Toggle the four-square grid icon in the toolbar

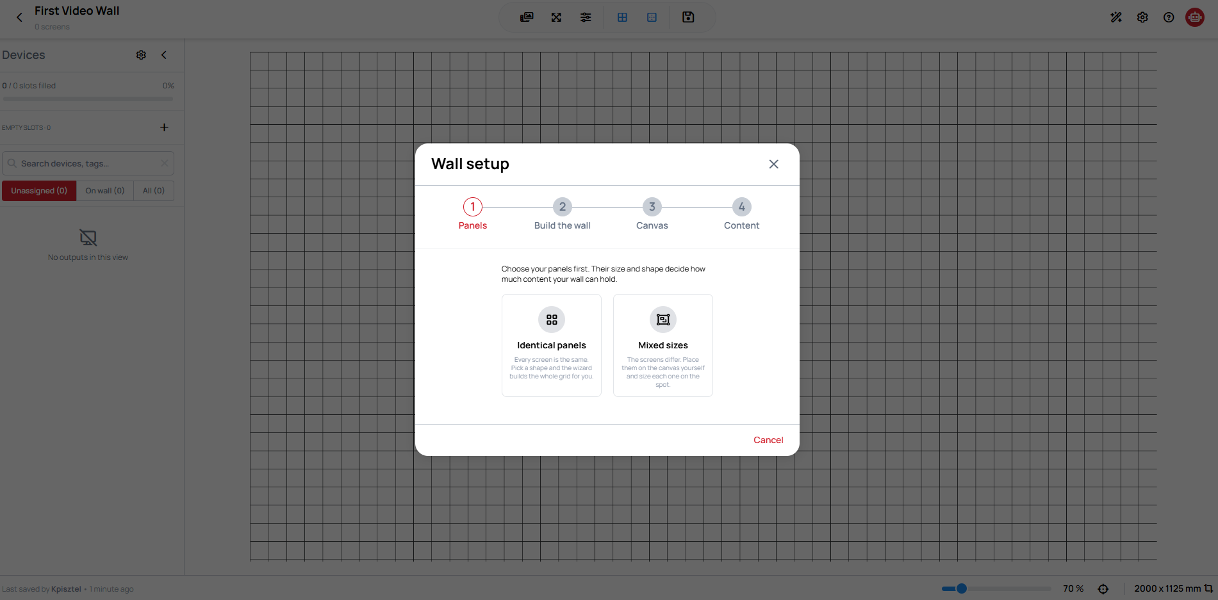click(622, 17)
